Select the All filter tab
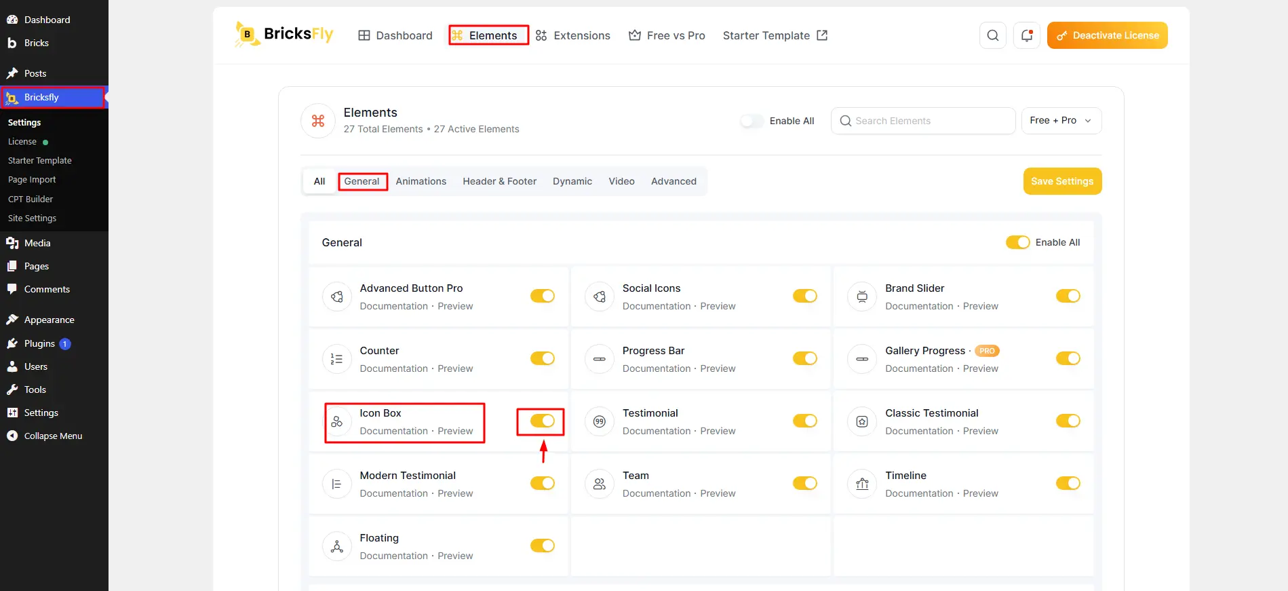 319,181
